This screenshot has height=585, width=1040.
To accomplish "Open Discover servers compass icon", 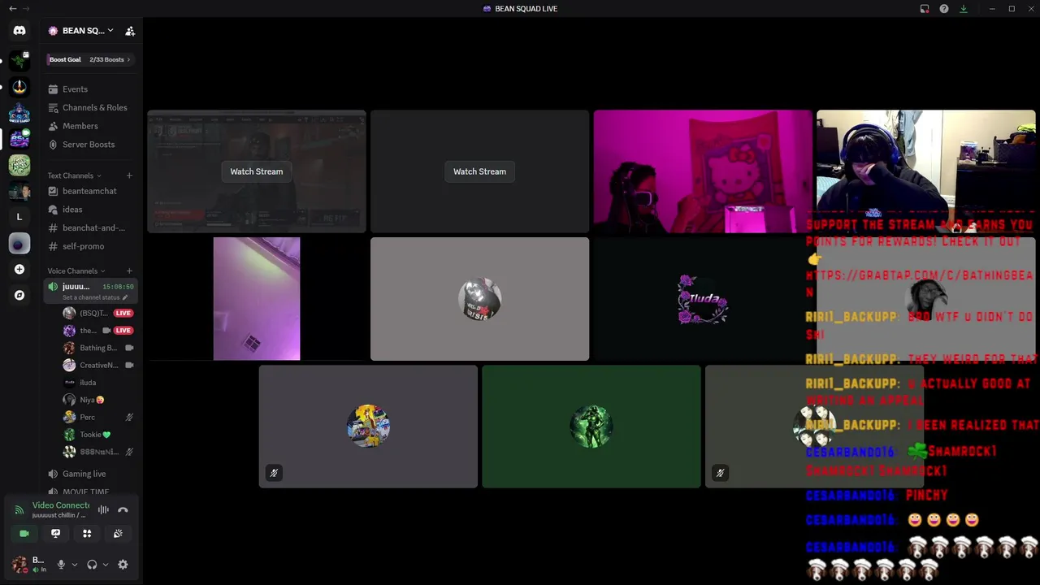I will pos(19,295).
